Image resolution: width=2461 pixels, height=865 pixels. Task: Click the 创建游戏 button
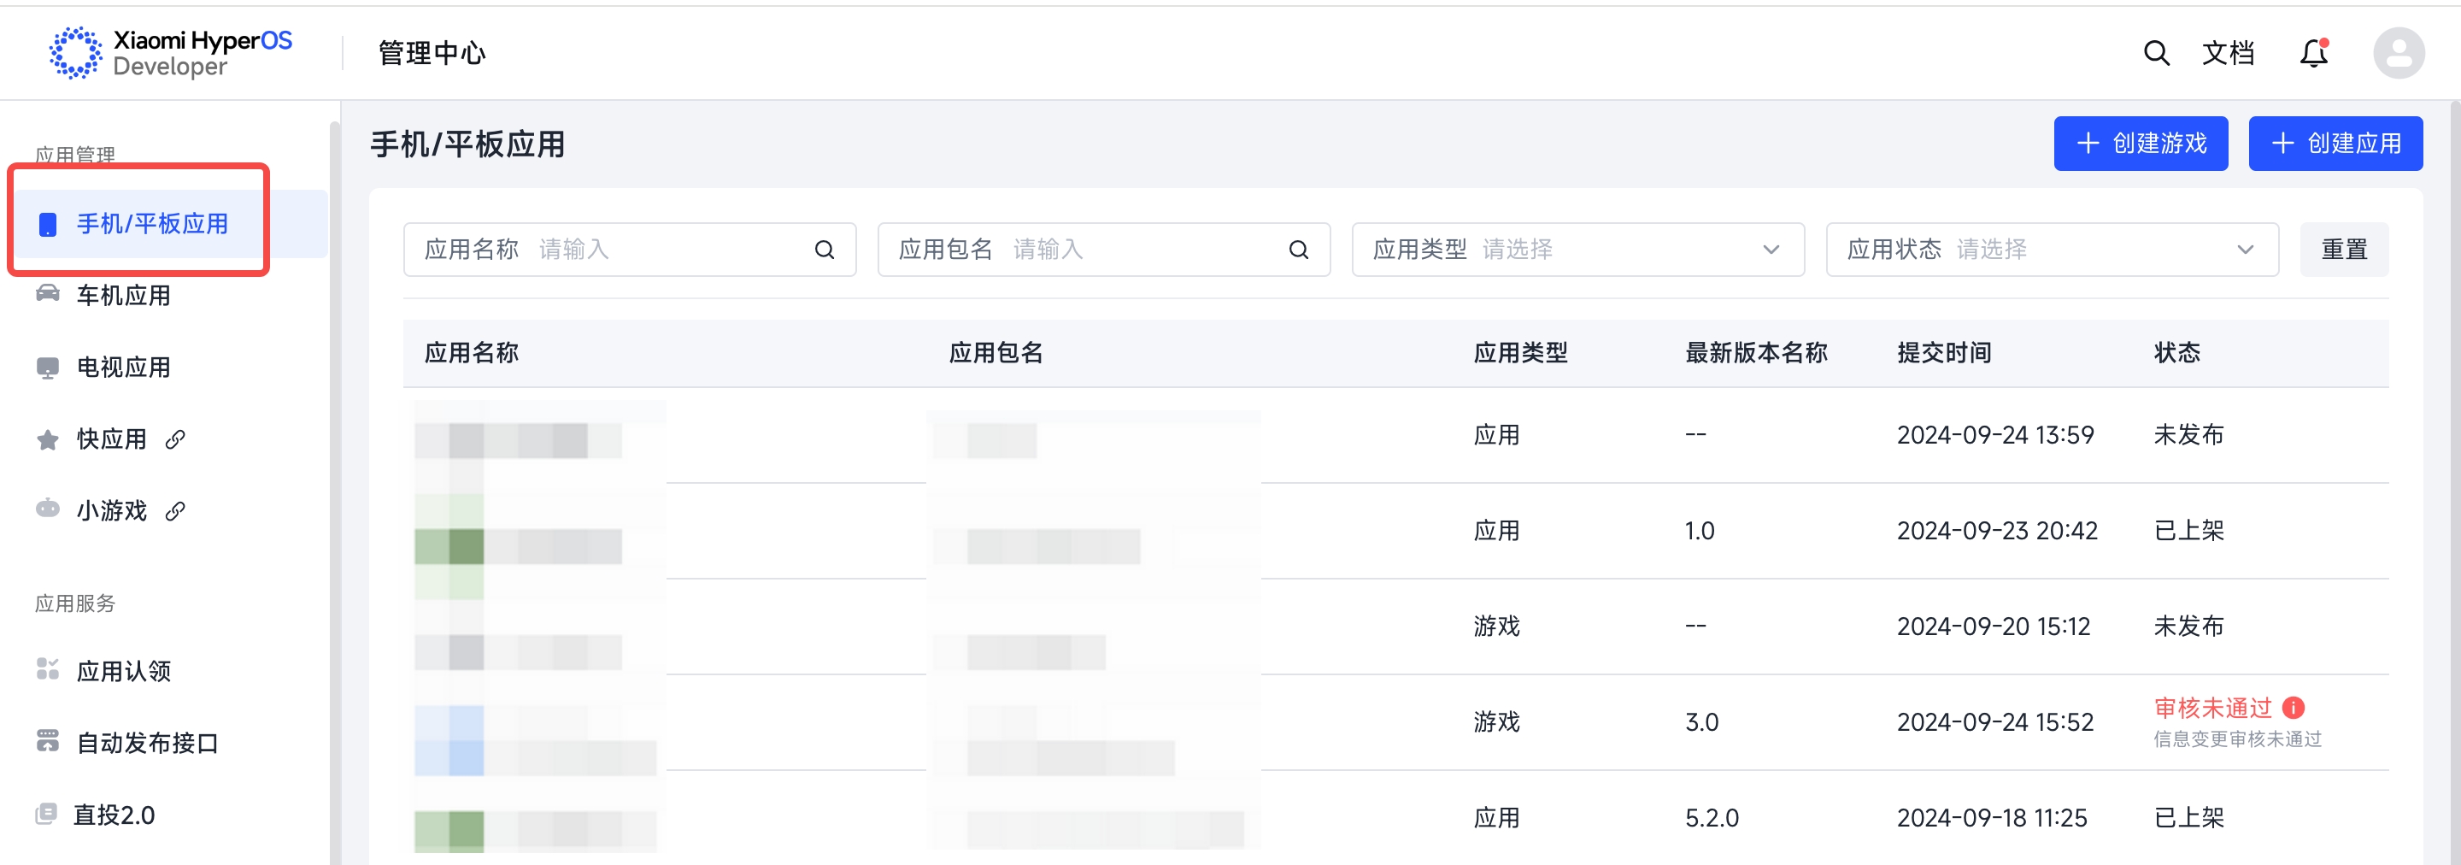(2140, 144)
